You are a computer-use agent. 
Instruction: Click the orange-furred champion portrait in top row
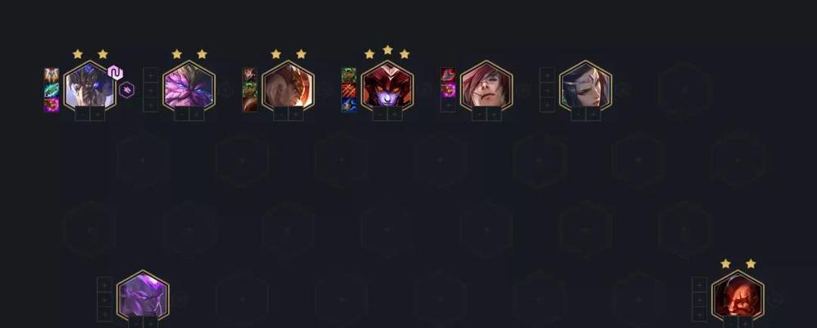click(288, 85)
